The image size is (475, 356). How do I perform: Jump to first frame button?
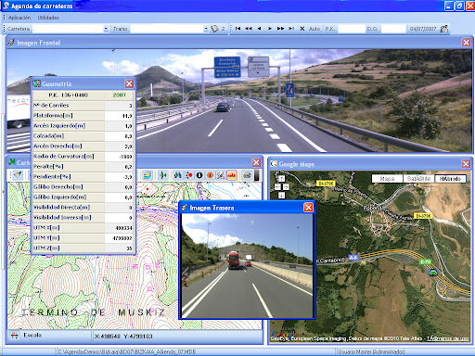(237, 29)
